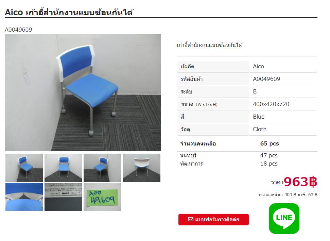Click the 400x420x720 dimensions value

tap(271, 104)
